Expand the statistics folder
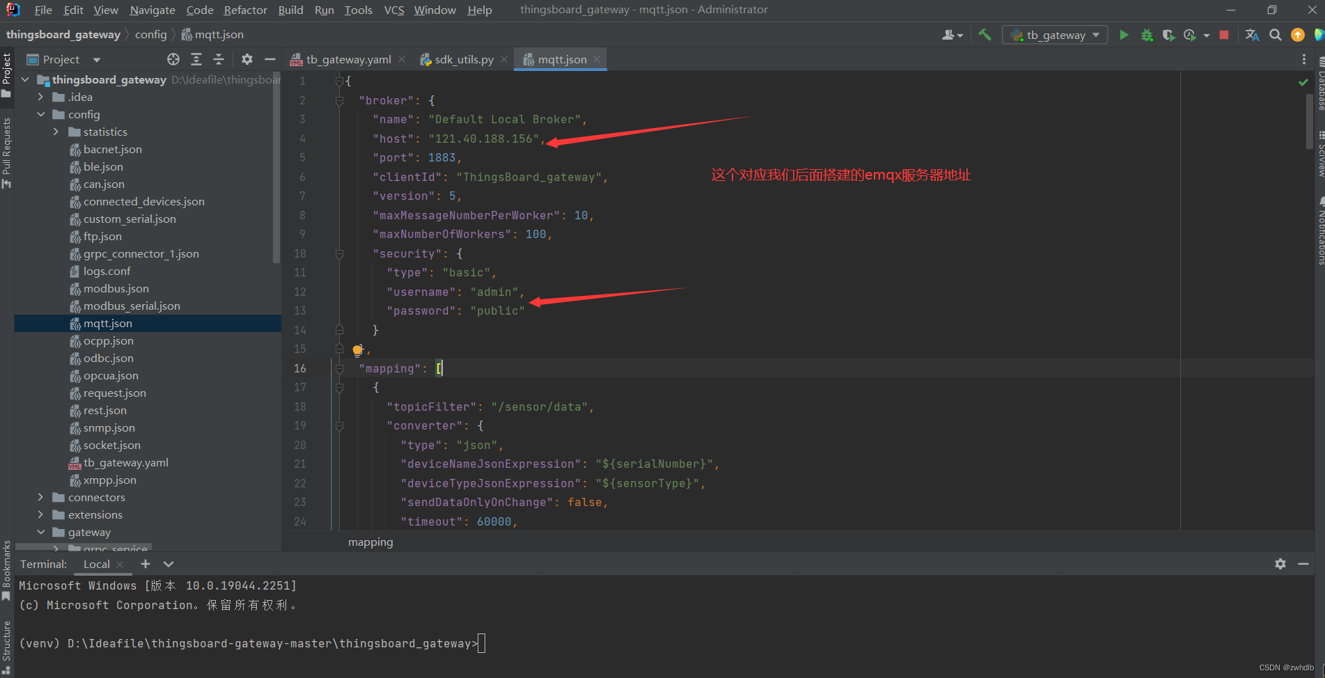The width and height of the screenshot is (1325, 678). tap(56, 132)
